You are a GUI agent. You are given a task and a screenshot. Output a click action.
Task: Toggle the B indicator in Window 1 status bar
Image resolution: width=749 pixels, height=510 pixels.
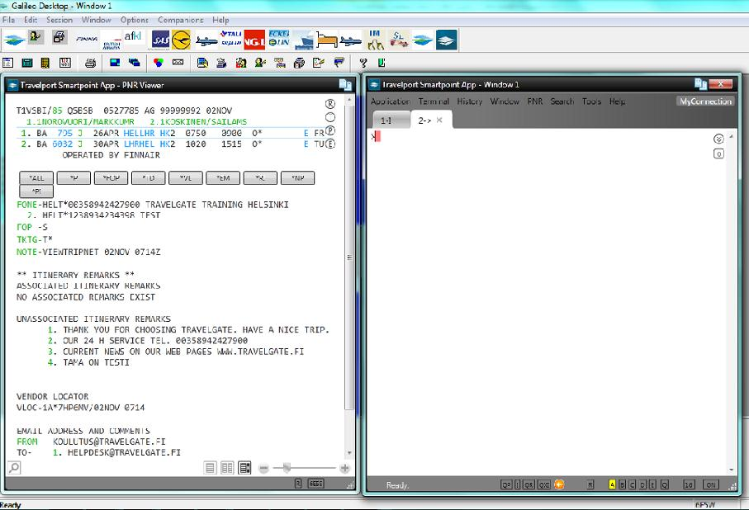click(622, 484)
